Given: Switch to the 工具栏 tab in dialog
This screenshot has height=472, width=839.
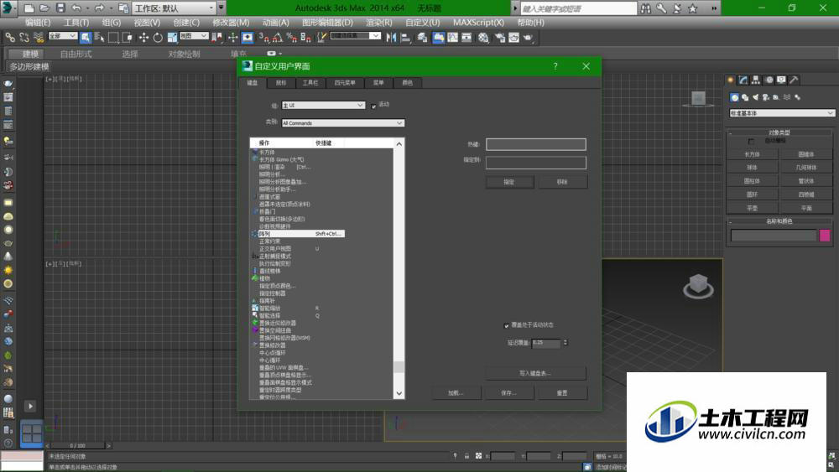Looking at the screenshot, I should pyautogui.click(x=310, y=83).
